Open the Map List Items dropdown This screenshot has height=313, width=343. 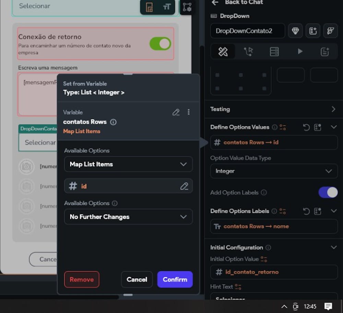click(x=128, y=164)
